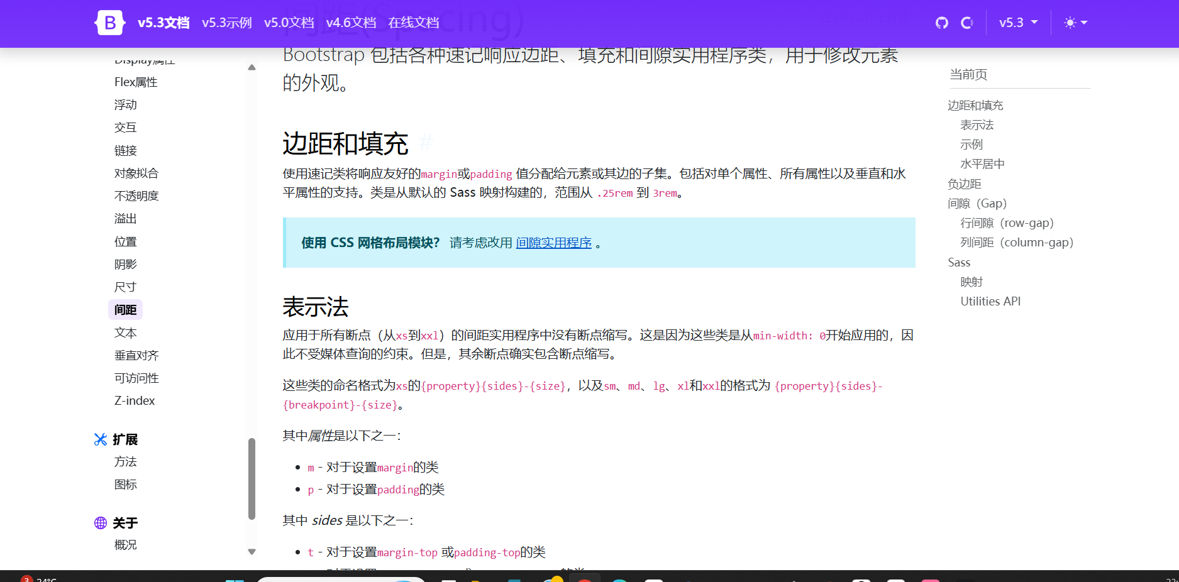Jump to 负边距 in page contents
The width and height of the screenshot is (1179, 582).
pos(965,184)
